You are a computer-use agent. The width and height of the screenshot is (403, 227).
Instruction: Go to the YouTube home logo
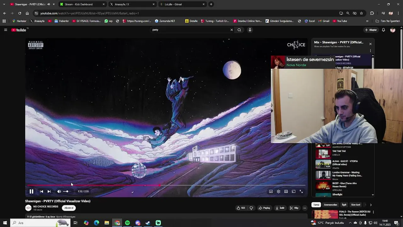click(x=19, y=30)
